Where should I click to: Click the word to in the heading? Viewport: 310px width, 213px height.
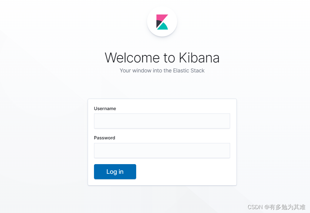coord(169,58)
